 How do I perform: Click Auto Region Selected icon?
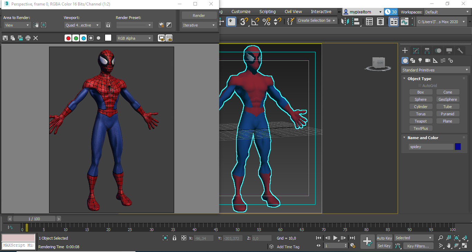(x=44, y=25)
